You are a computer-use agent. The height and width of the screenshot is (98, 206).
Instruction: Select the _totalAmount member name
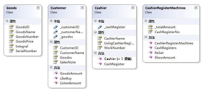(165, 27)
